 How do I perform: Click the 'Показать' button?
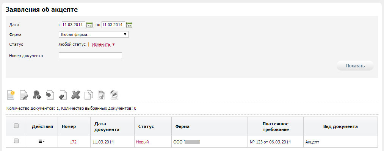click(355, 66)
